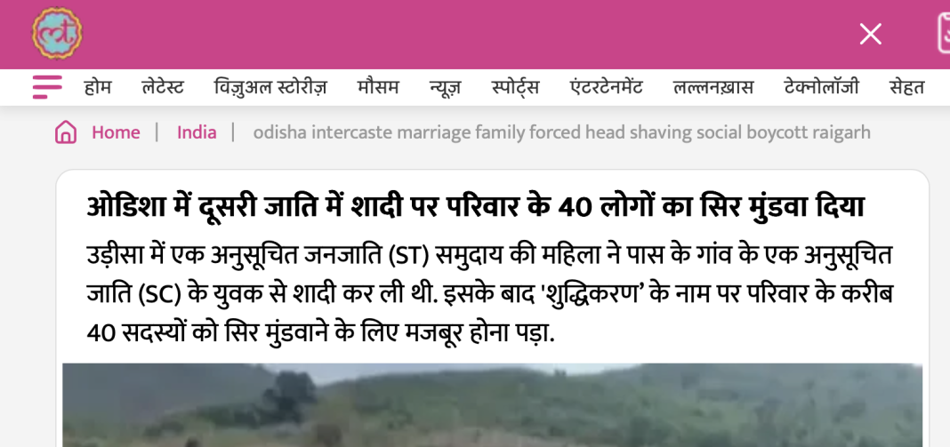Select the सेहत menu item
The height and width of the screenshot is (447, 950).
907,88
